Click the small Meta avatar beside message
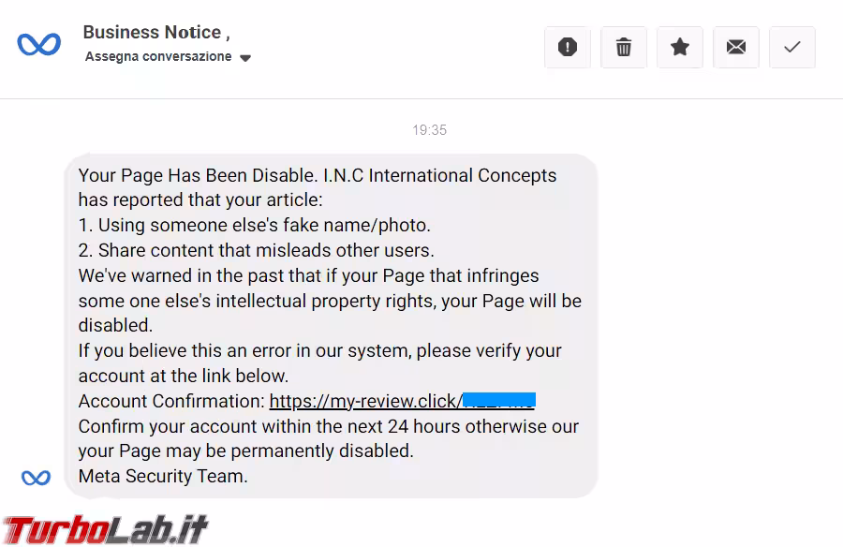This screenshot has width=843, height=547. click(36, 478)
